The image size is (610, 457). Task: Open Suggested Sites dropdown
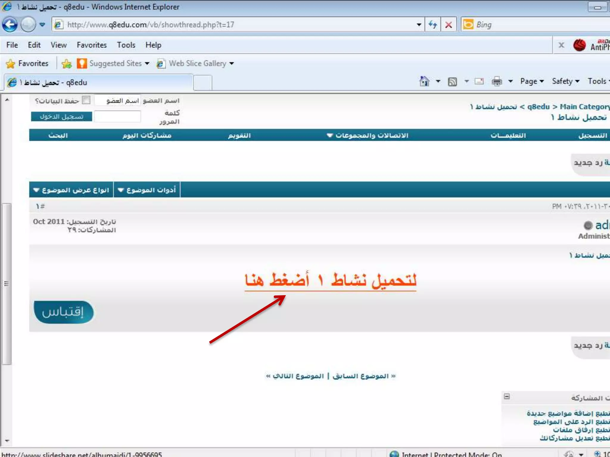pos(113,63)
